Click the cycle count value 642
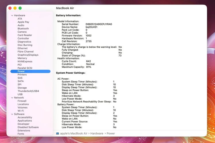This screenshot has width=215, height=143. tap(89, 61)
